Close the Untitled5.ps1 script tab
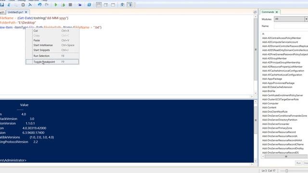The width and height of the screenshot is (308, 173). click(x=26, y=12)
